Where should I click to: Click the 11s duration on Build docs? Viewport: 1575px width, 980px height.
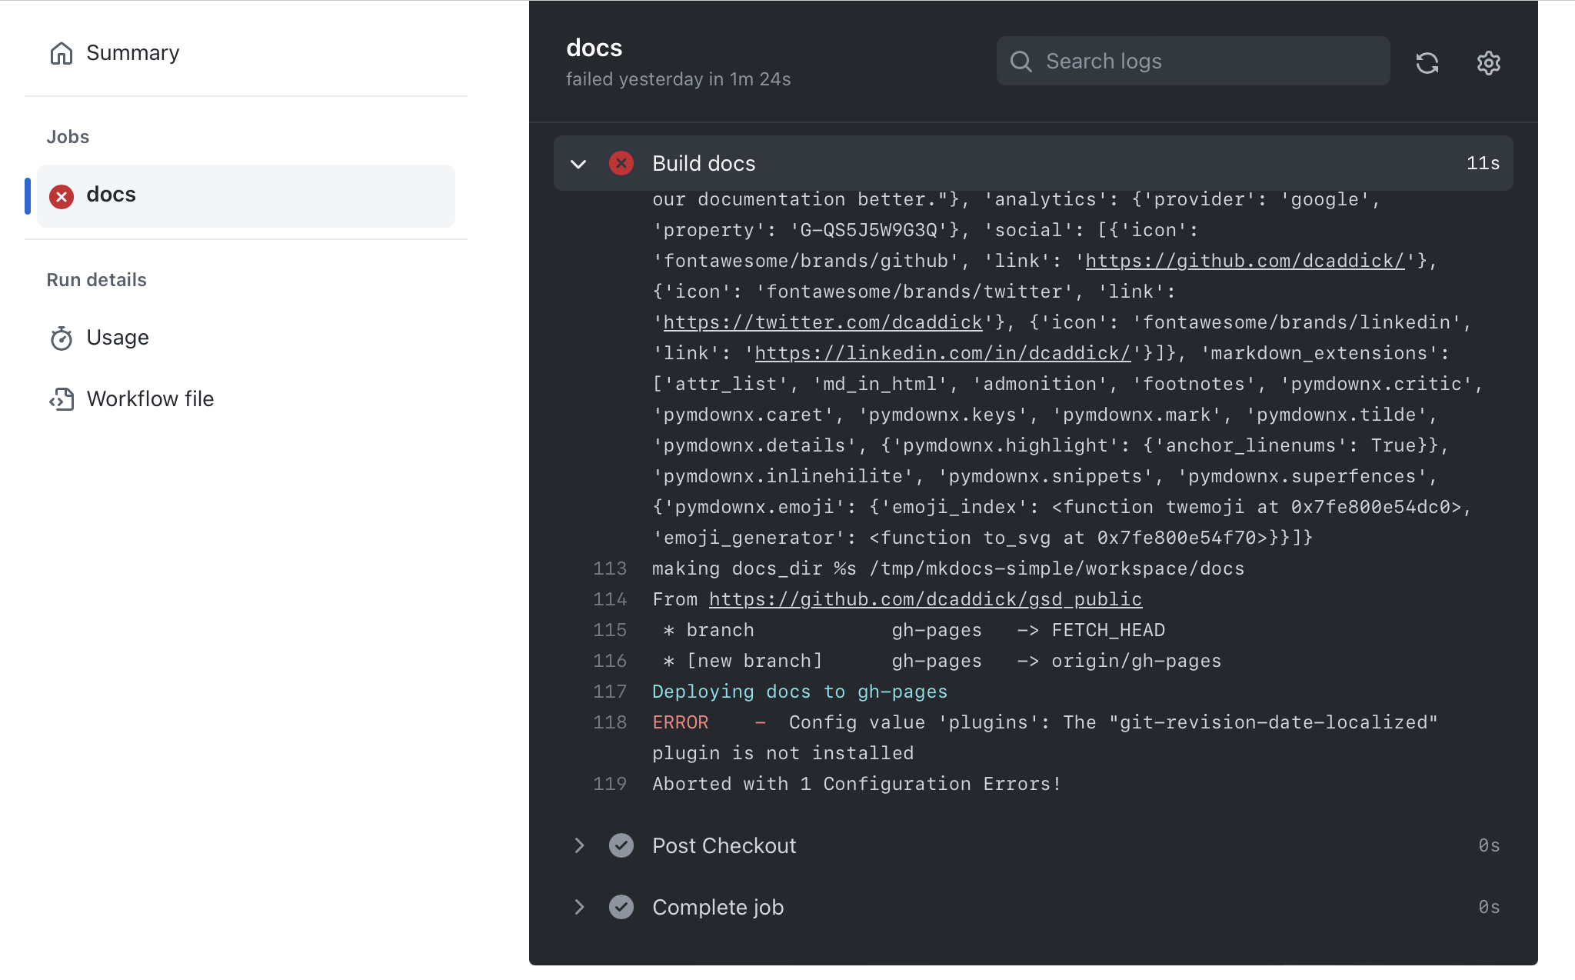[1483, 163]
